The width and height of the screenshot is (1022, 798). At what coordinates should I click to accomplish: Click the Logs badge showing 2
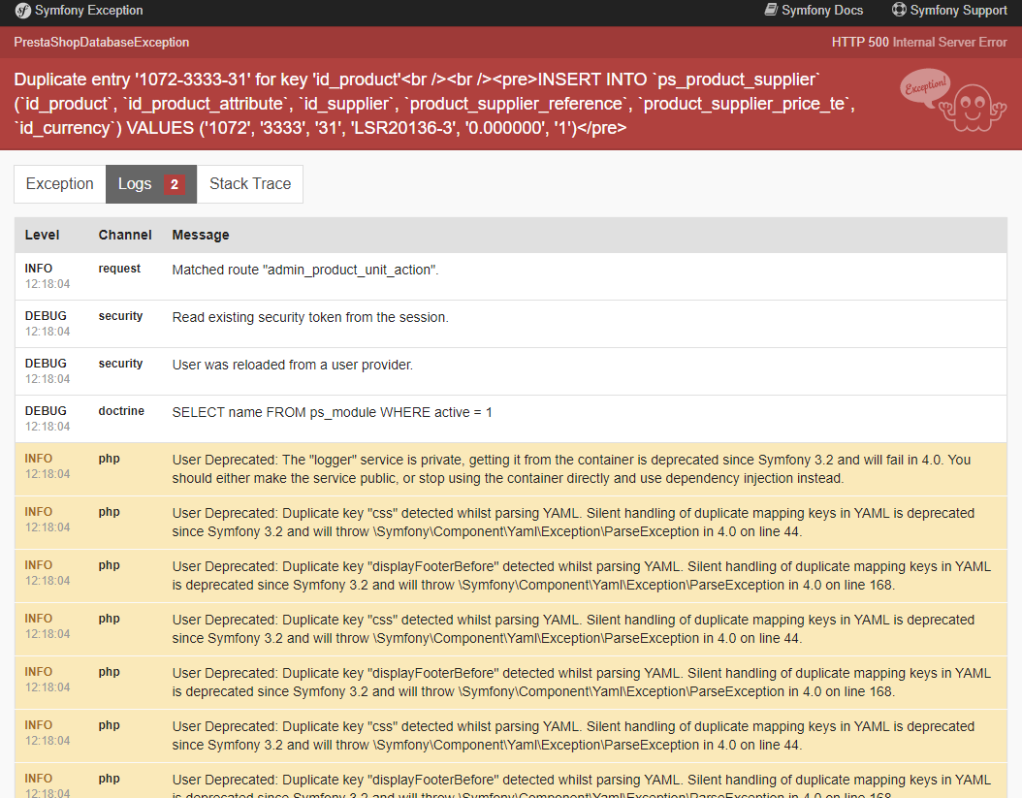174,184
